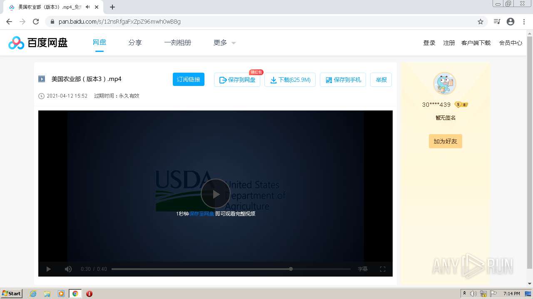The height and width of the screenshot is (299, 533).
Task: Click the Baidu Netdisk logo
Action: [x=38, y=42]
